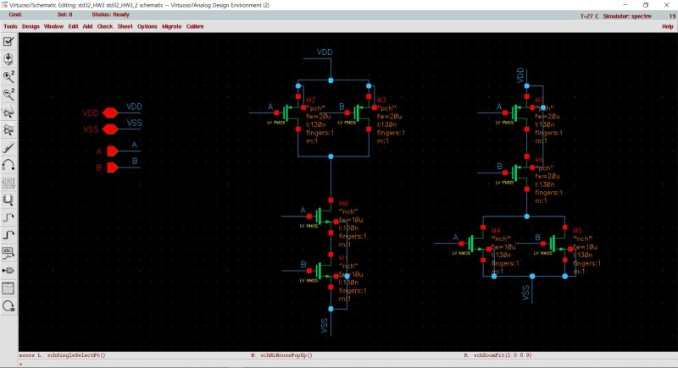Choose the Wire Name label tool
678x368 pixels.
[8, 253]
